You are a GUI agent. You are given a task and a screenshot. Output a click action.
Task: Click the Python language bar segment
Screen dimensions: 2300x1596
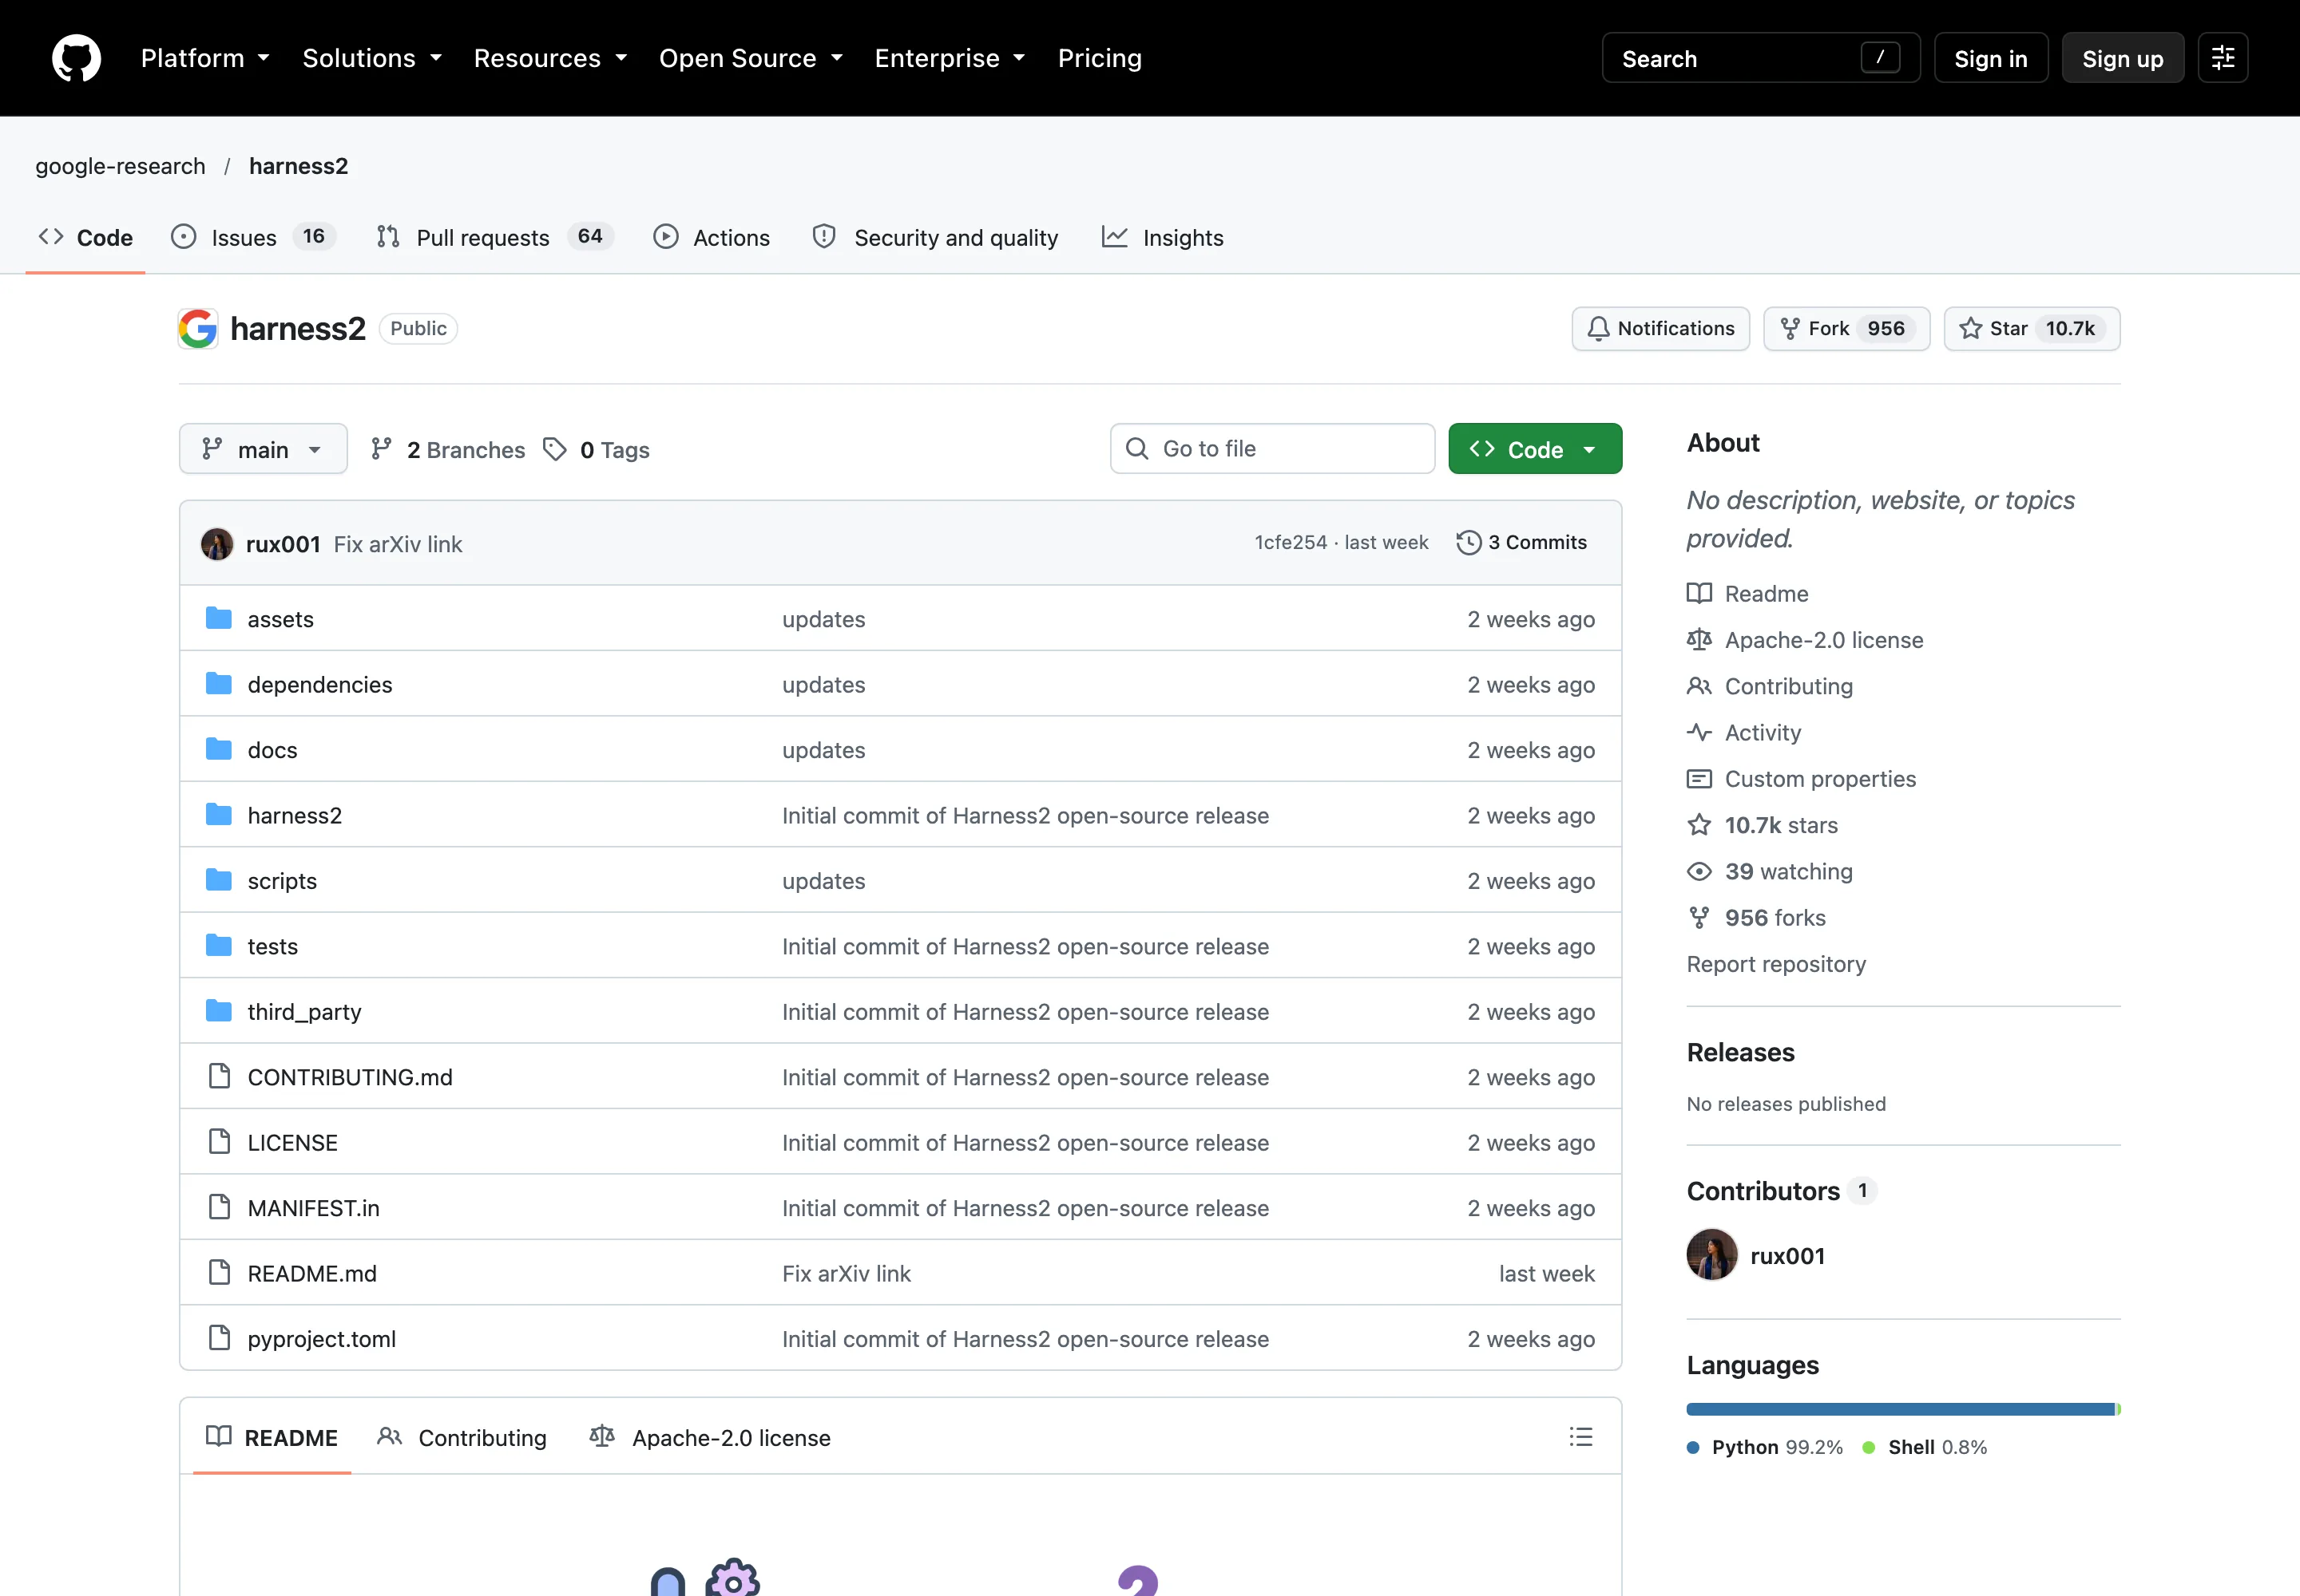tap(1900, 1408)
